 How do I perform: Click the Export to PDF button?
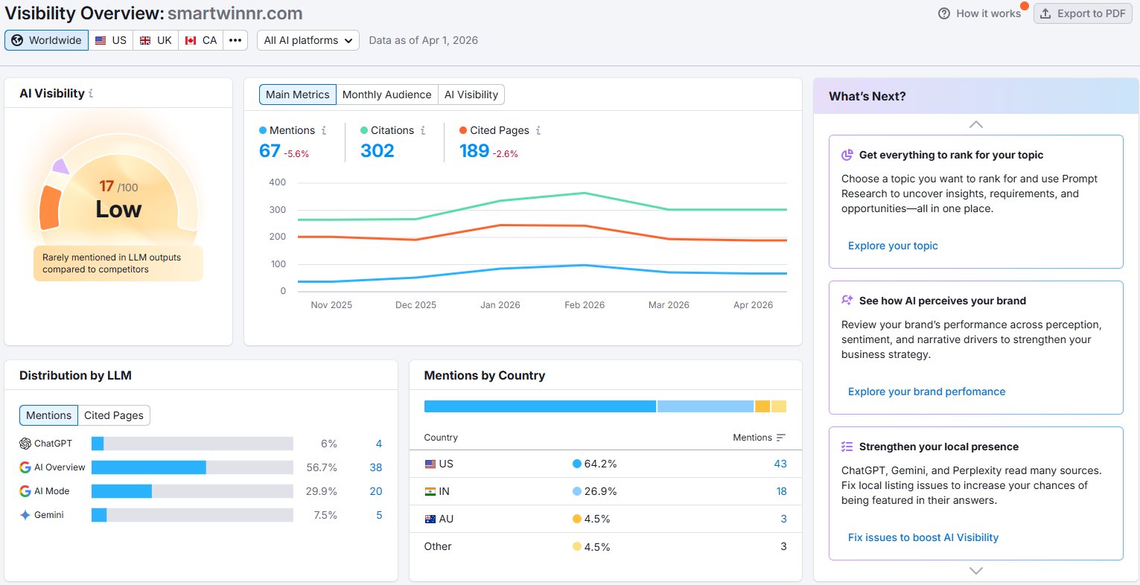[x=1083, y=13]
